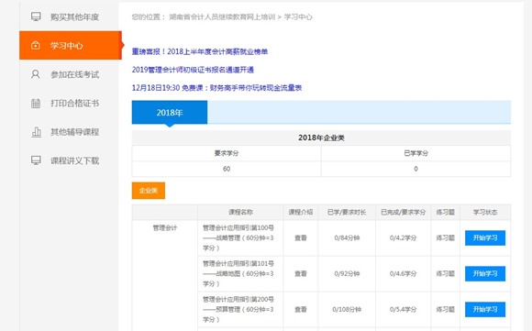The image size is (532, 331).
Task: Click course name 管理会计应用指引第200号 预算管理
Action: click(x=238, y=309)
